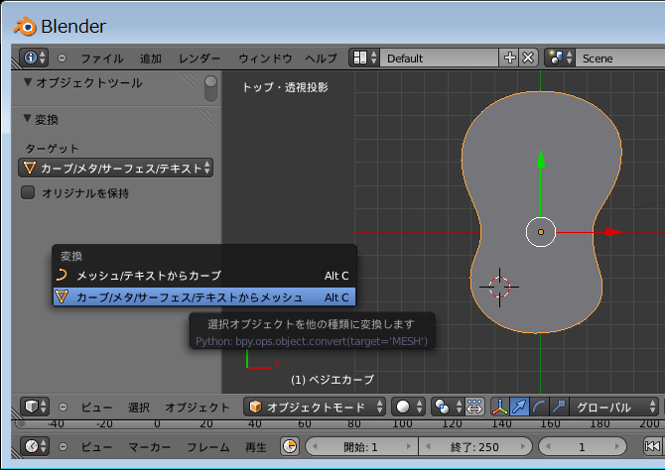Open the Add menu
665x470 pixels.
pos(151,59)
